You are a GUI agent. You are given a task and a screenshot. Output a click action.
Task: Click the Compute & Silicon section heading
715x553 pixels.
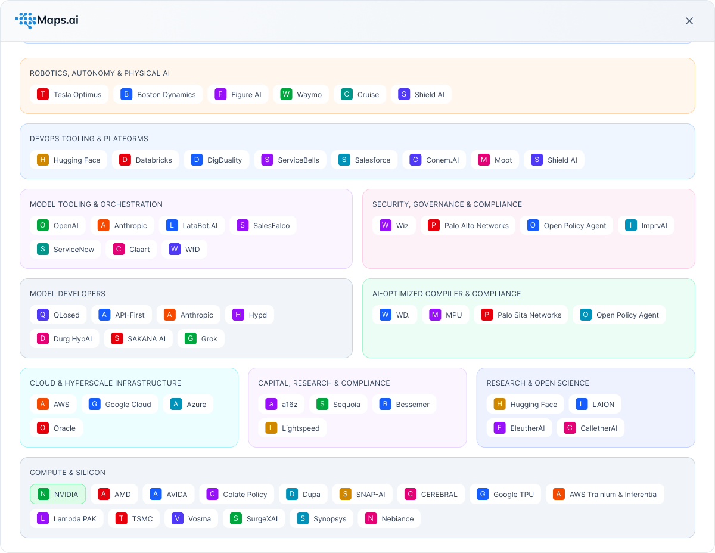pyautogui.click(x=67, y=473)
